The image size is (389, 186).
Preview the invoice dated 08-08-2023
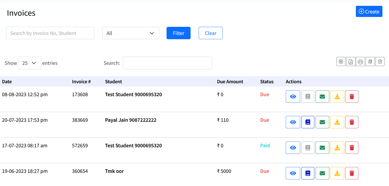pos(293,96)
